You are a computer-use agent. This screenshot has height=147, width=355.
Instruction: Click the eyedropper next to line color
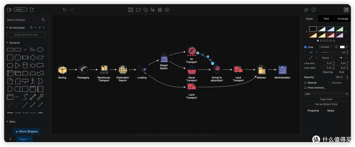(346, 47)
